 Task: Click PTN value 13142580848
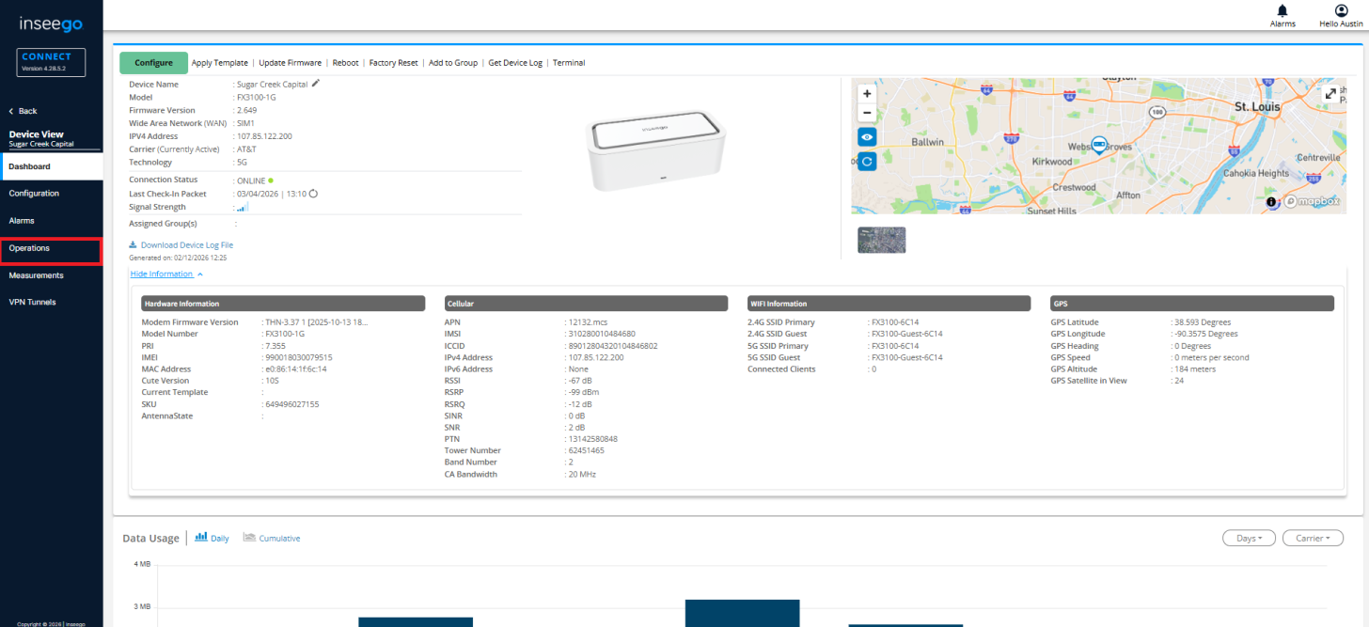click(592, 439)
